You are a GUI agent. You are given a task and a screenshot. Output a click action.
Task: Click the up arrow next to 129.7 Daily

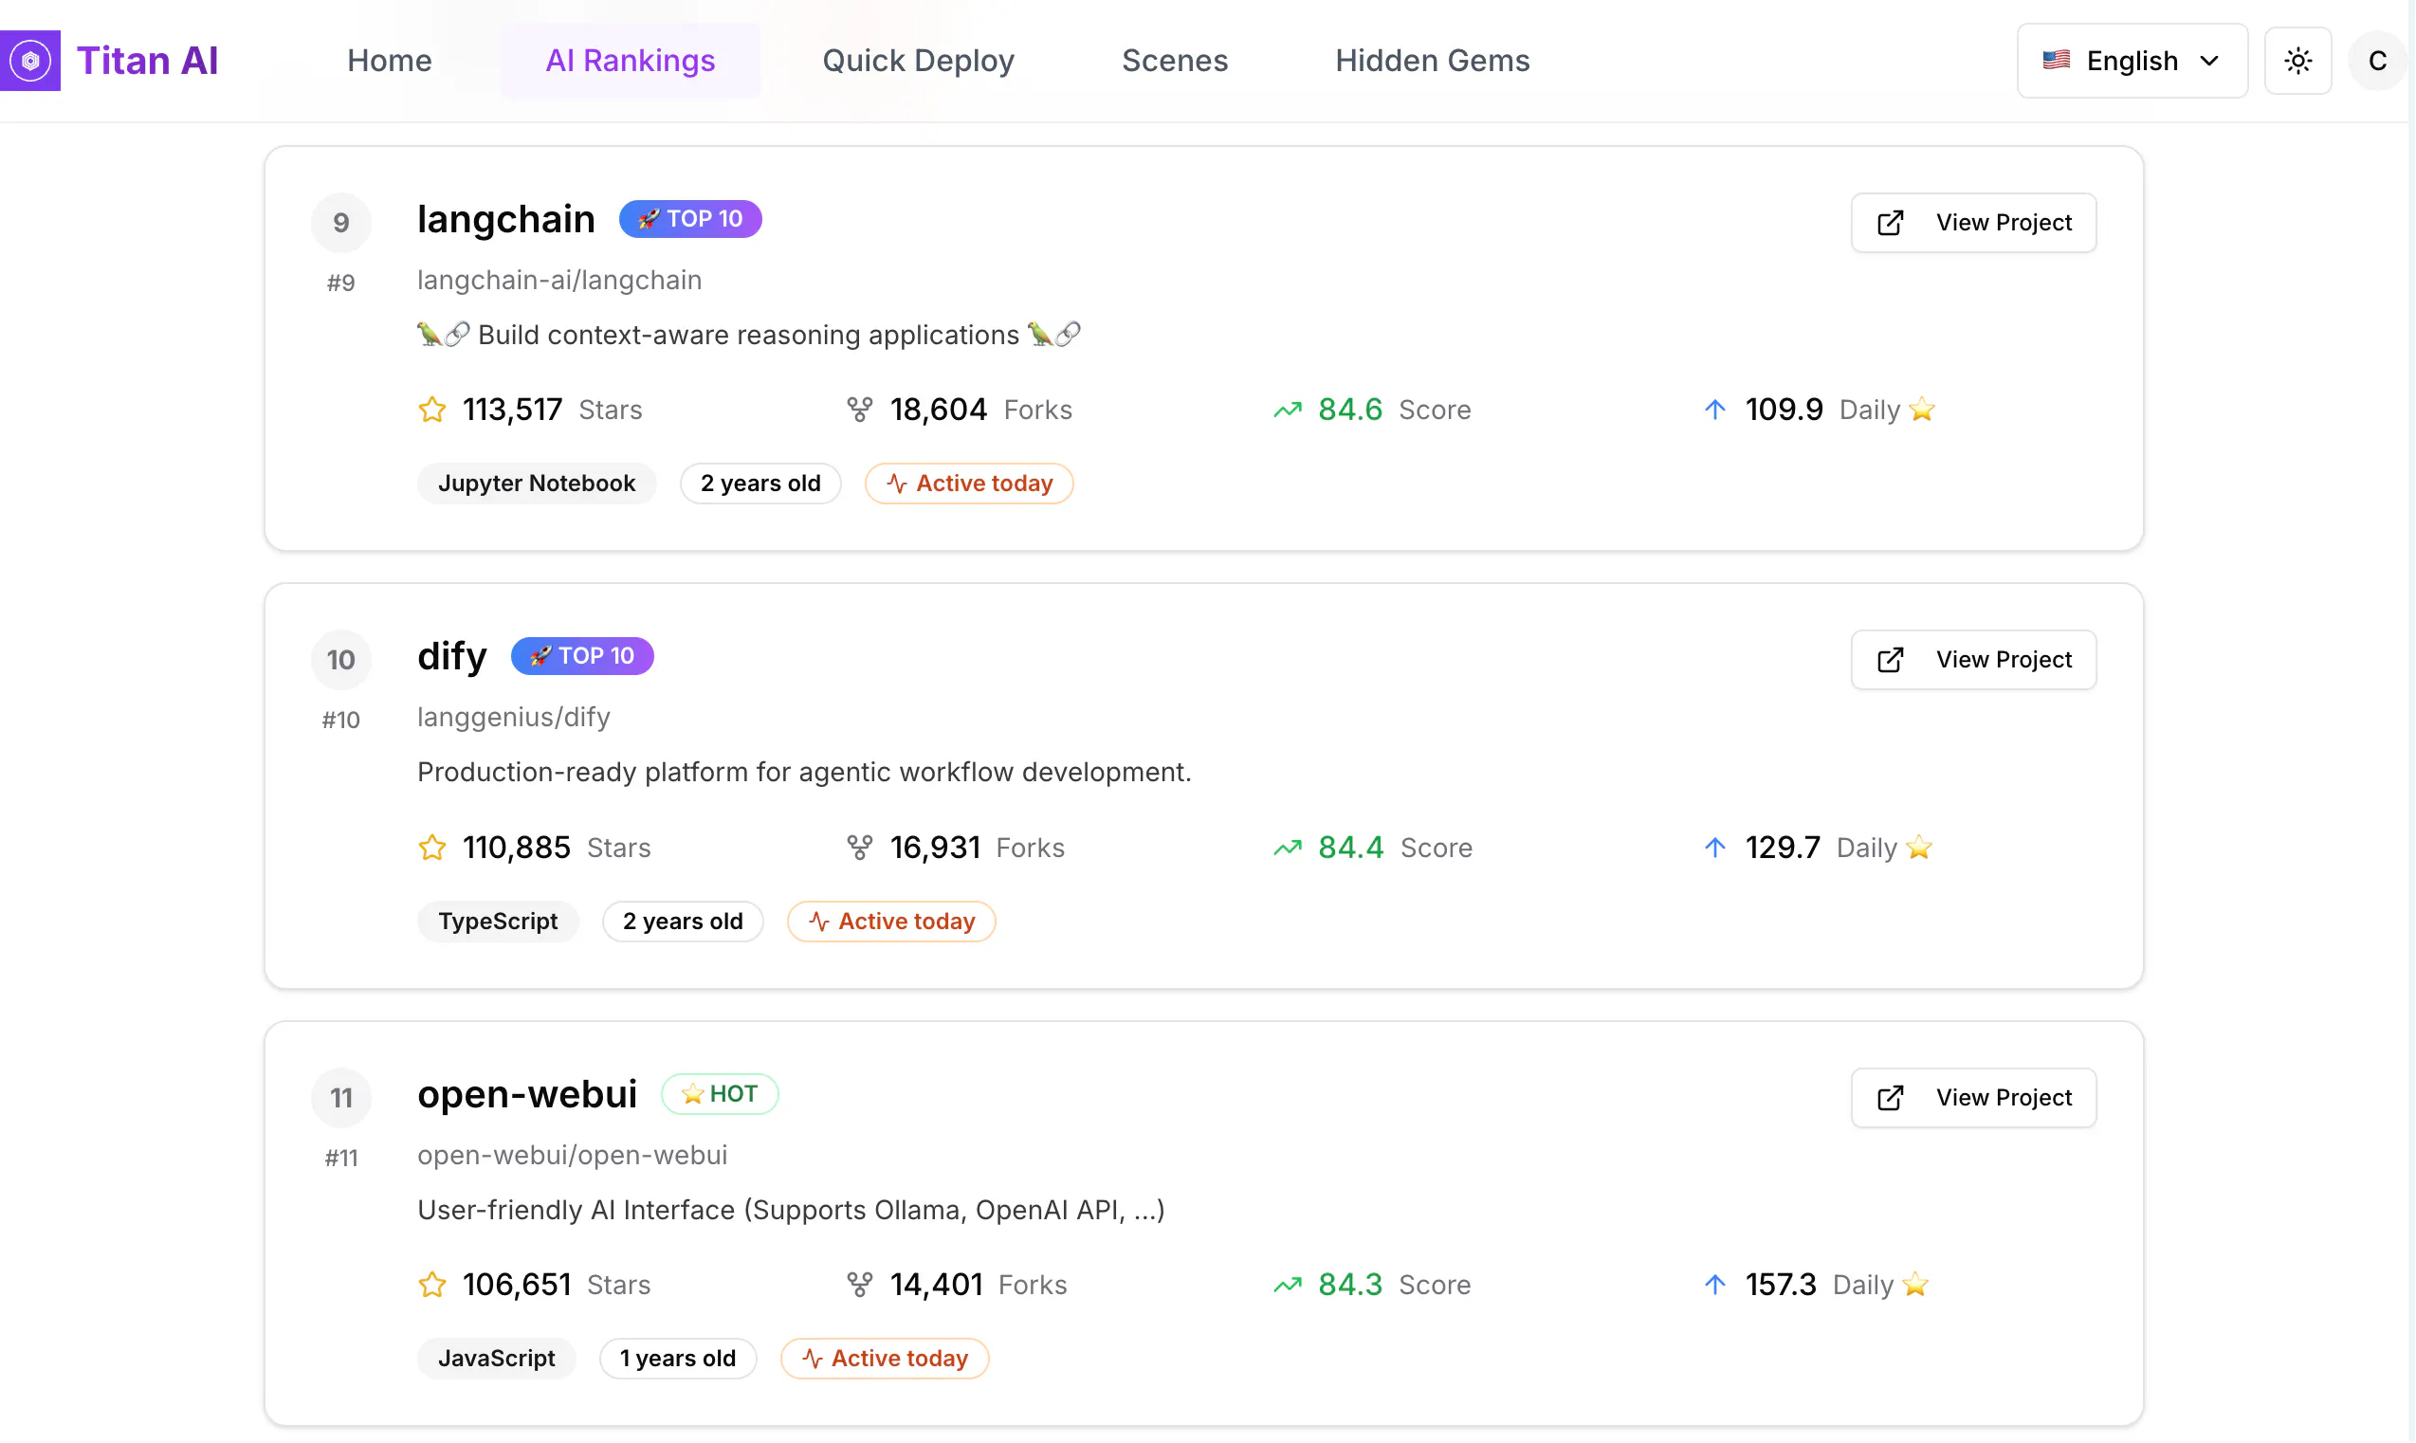pos(1716,847)
